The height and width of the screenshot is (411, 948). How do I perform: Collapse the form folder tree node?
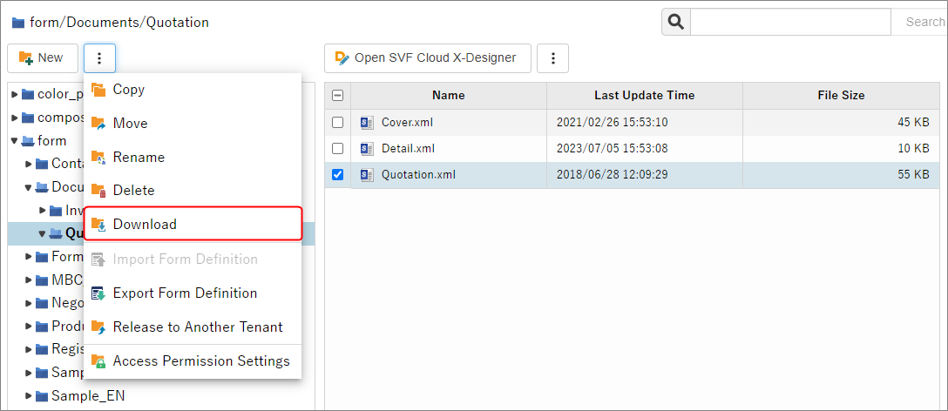(x=15, y=140)
